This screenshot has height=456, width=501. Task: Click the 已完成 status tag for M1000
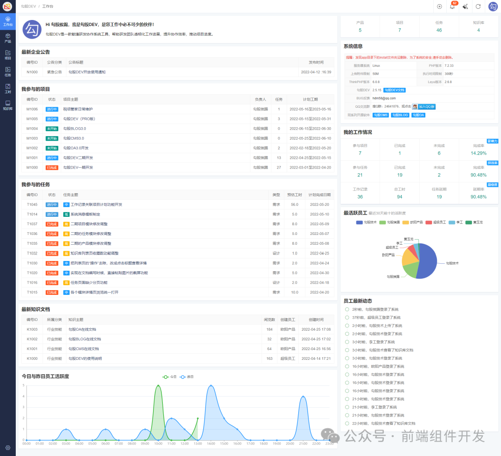pos(52,168)
